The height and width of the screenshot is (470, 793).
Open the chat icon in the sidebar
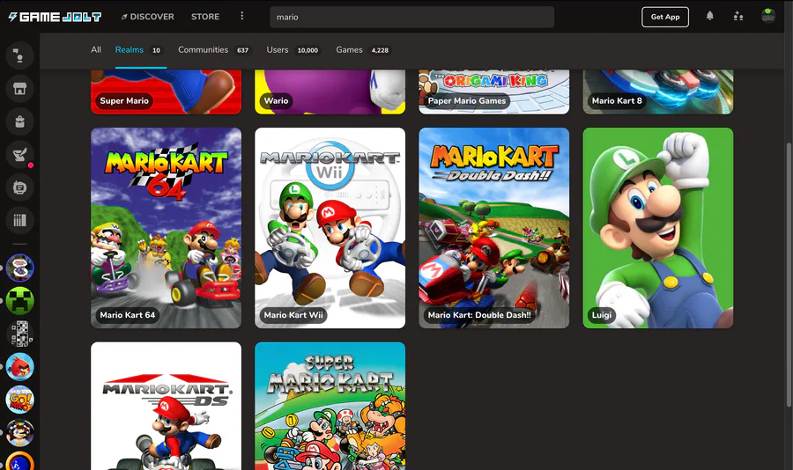click(x=19, y=55)
